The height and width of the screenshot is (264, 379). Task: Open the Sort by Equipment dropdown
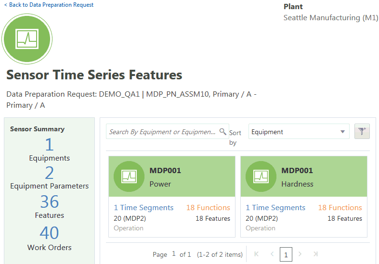299,132
